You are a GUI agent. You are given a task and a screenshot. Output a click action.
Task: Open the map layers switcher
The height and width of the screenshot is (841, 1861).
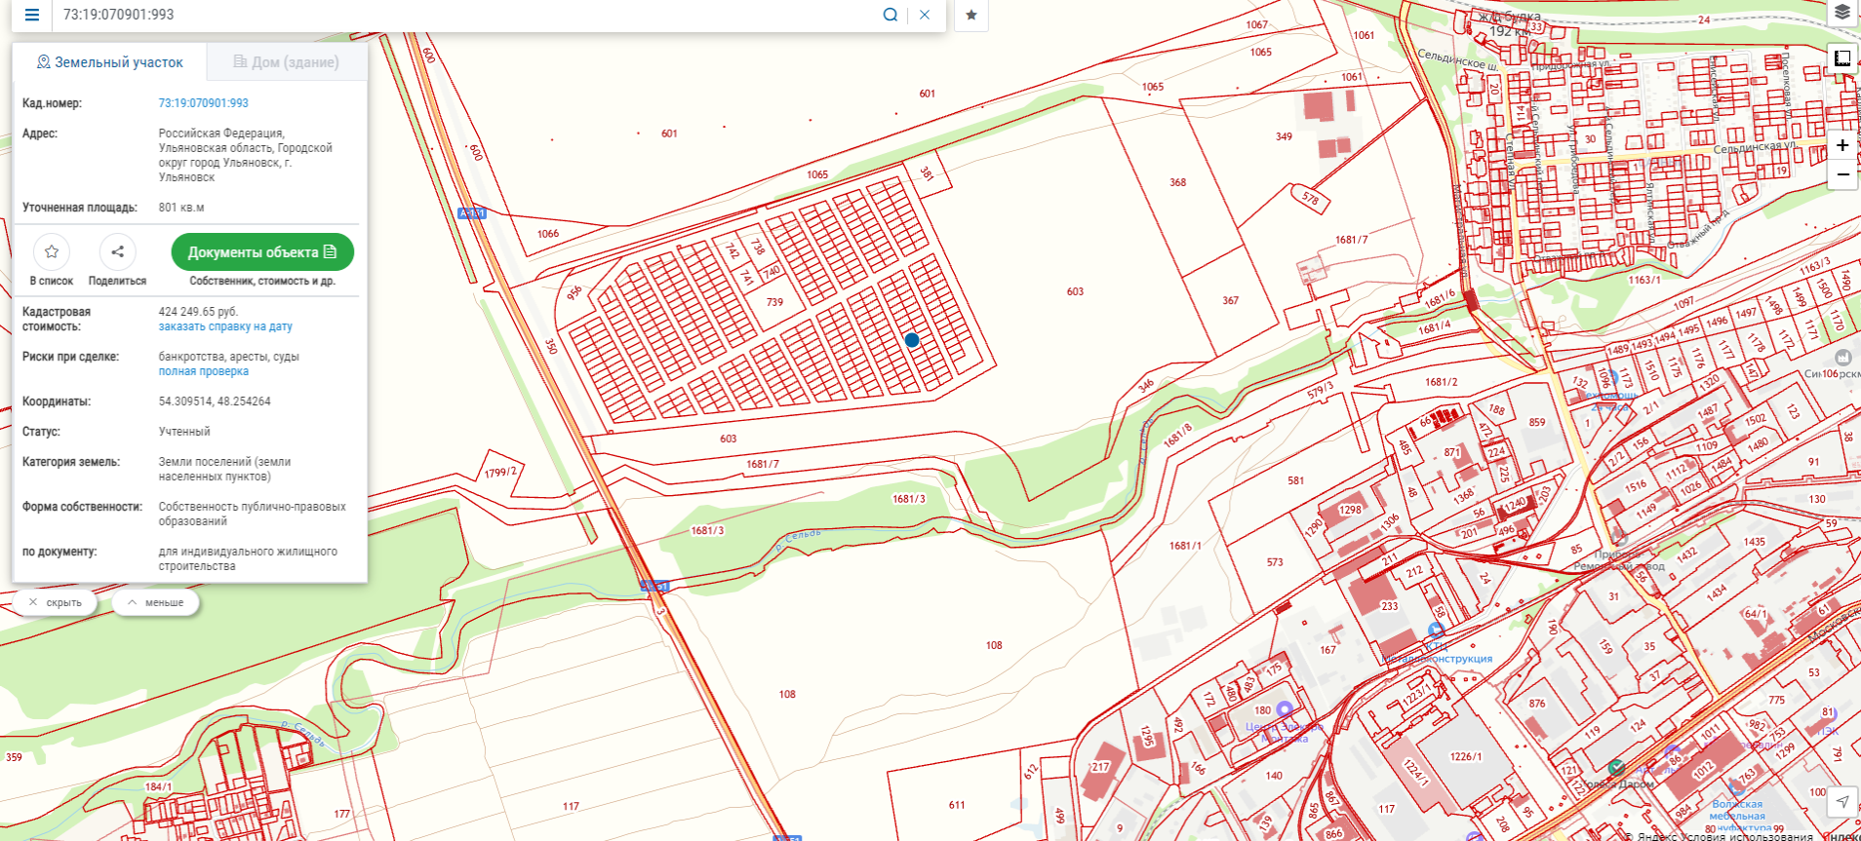point(1841,13)
